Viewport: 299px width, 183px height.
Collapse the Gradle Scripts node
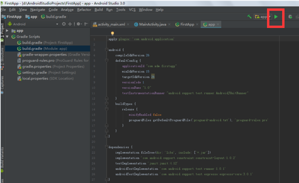coord(7,36)
